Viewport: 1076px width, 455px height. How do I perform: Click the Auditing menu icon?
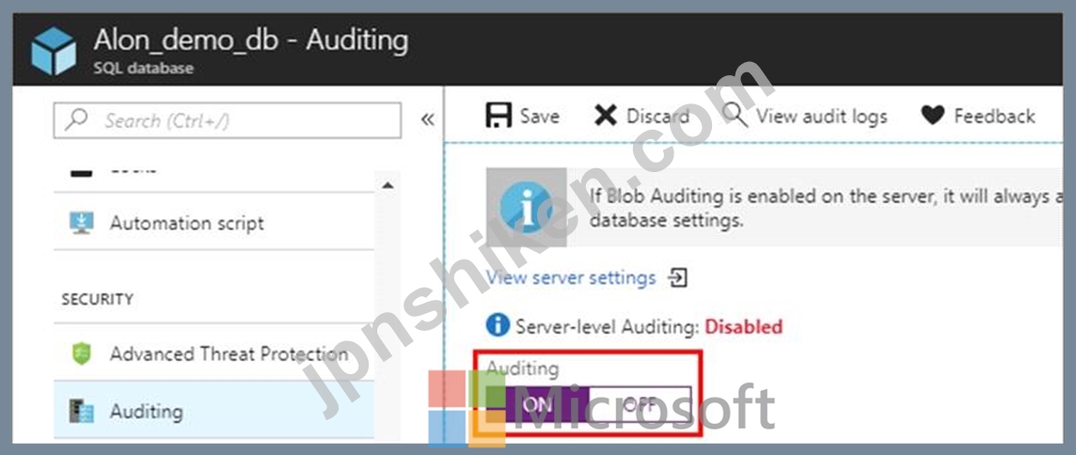point(82,412)
